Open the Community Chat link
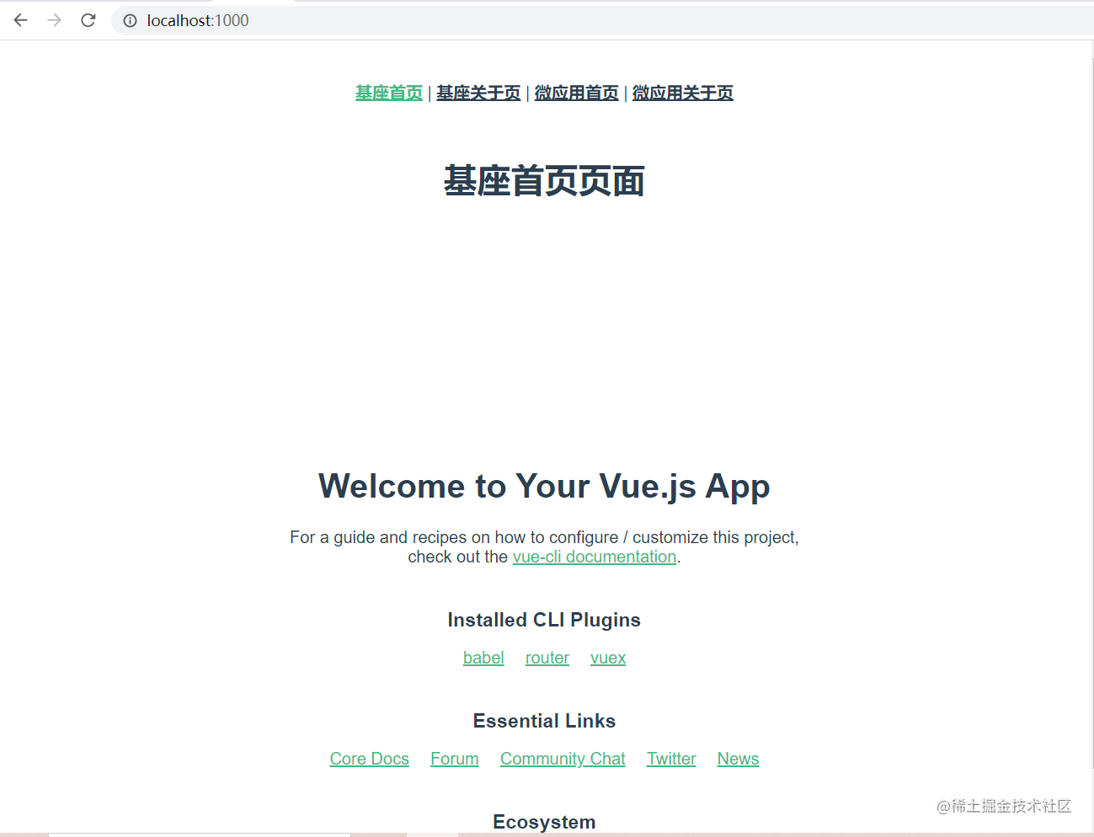The height and width of the screenshot is (837, 1094). (x=563, y=759)
